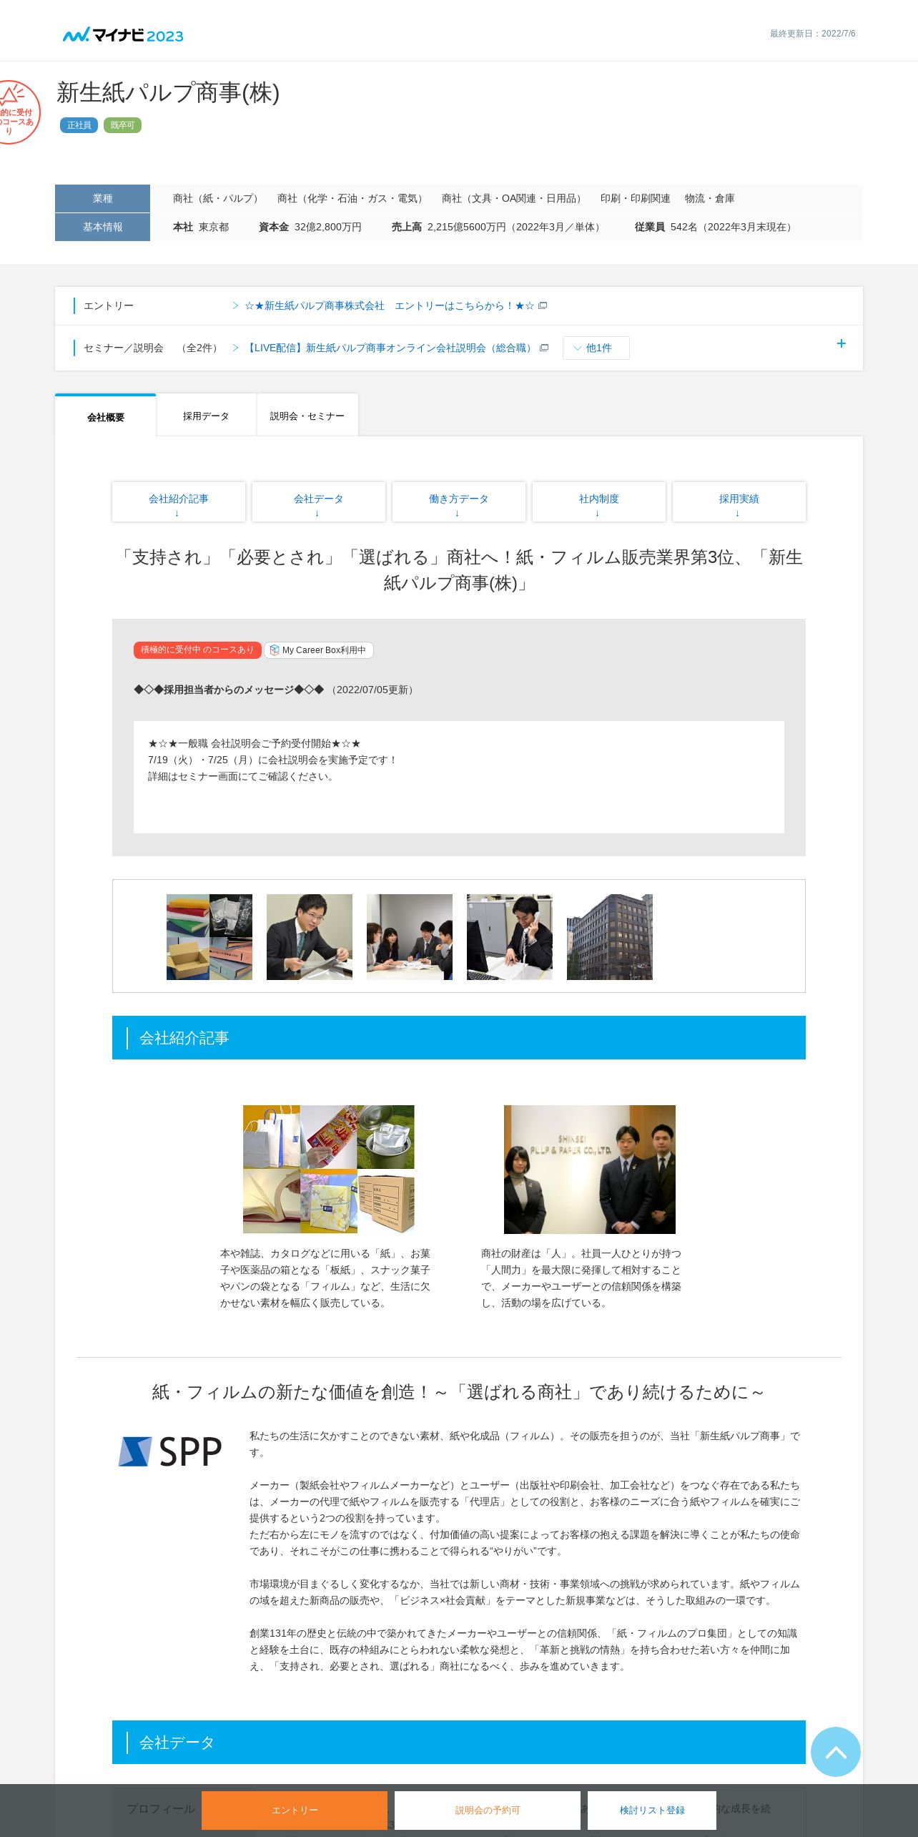
Task: Click 印刷・印刷関連 industry text
Action: [x=636, y=198]
